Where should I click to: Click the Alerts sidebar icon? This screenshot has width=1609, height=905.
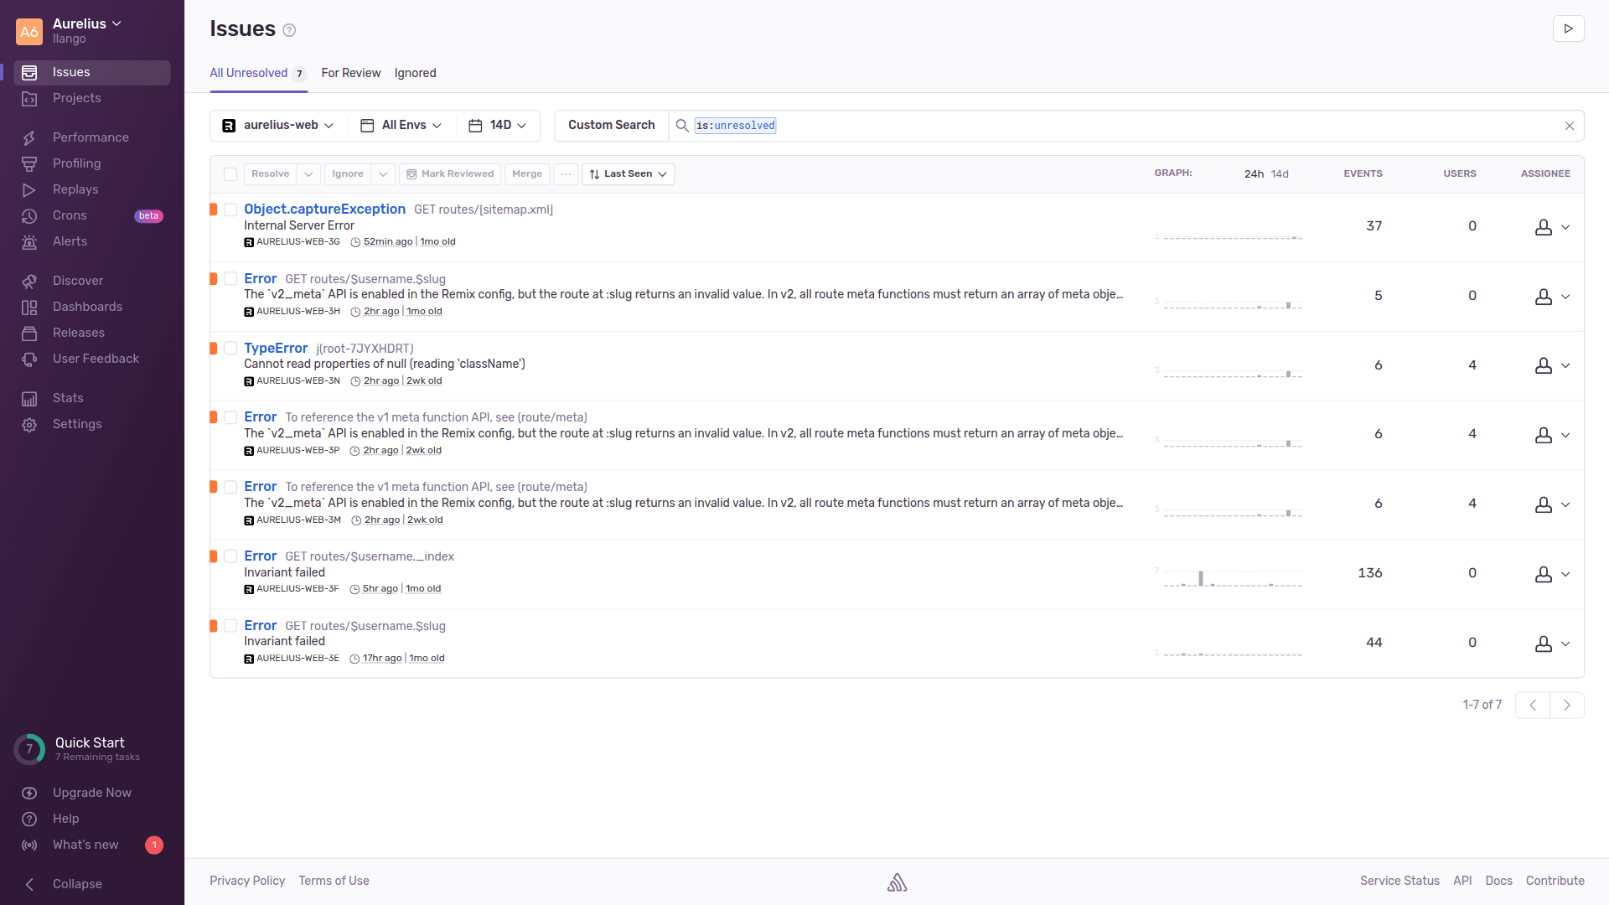coord(30,240)
